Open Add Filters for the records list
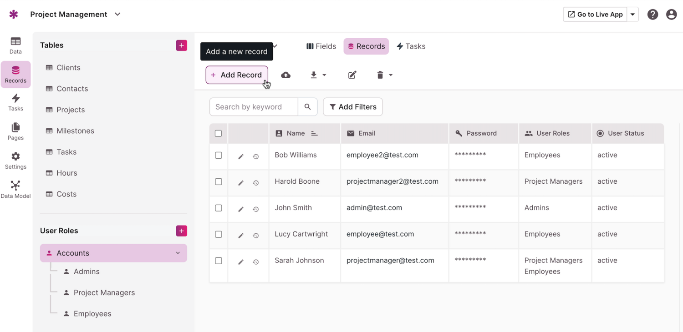683x332 pixels. coord(353,106)
